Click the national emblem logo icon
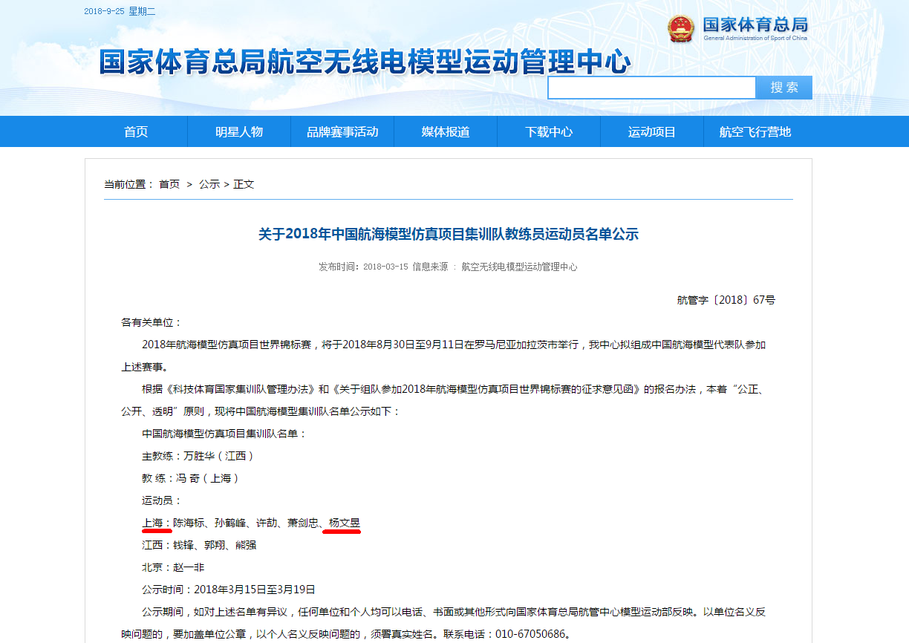The width and height of the screenshot is (909, 643). (x=680, y=28)
